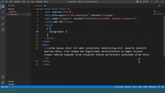Toggle the bottom panel layout icon
The width and height of the screenshot is (165, 93).
click(141, 2)
